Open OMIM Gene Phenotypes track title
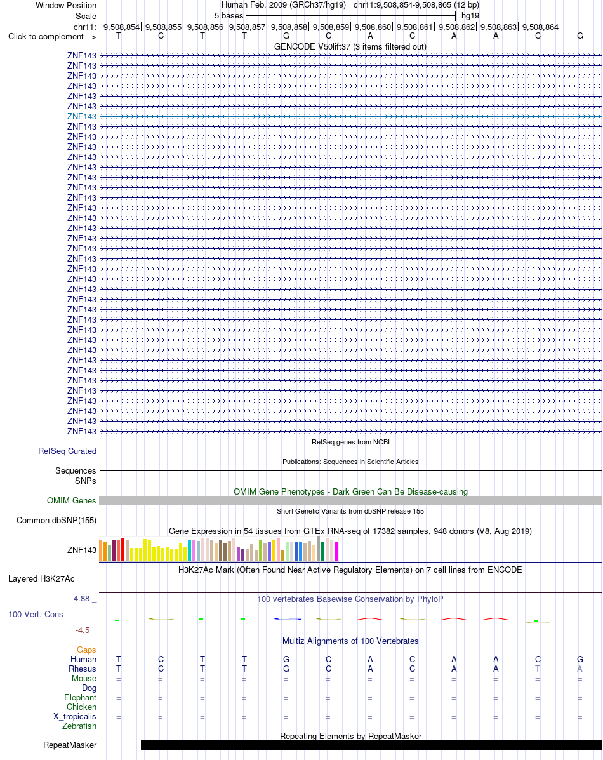Viewport: 603px width, 760px height. click(350, 491)
